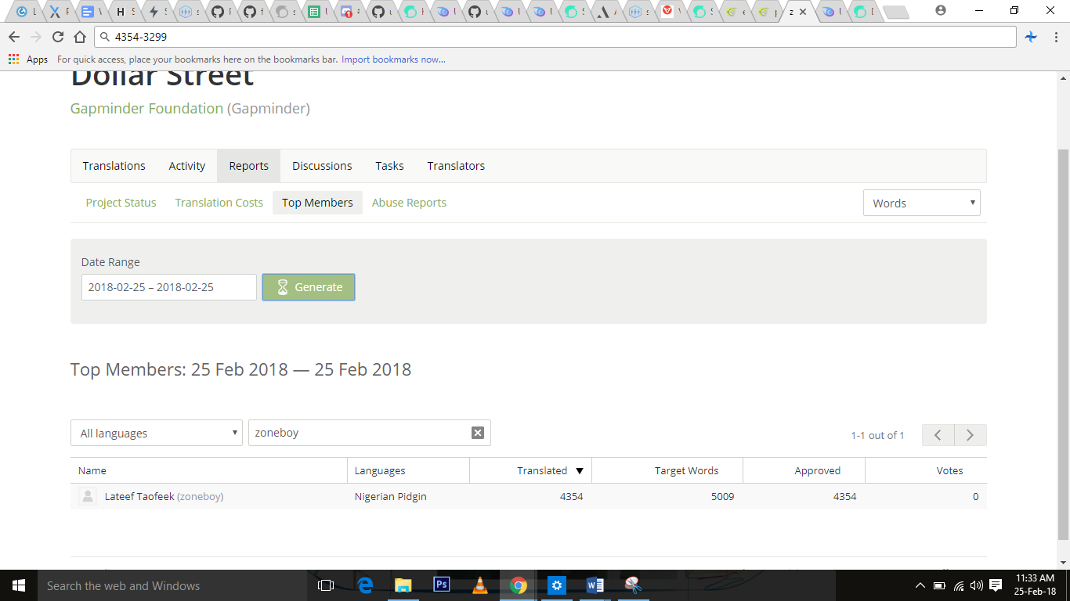This screenshot has height=601, width=1070.
Task: Clear the zoneboy search field
Action: coord(478,433)
